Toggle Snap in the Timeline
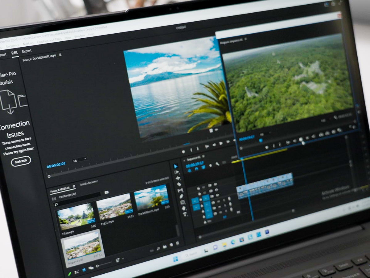Image resolution: width=370 pixels, height=278 pixels. tap(196, 168)
